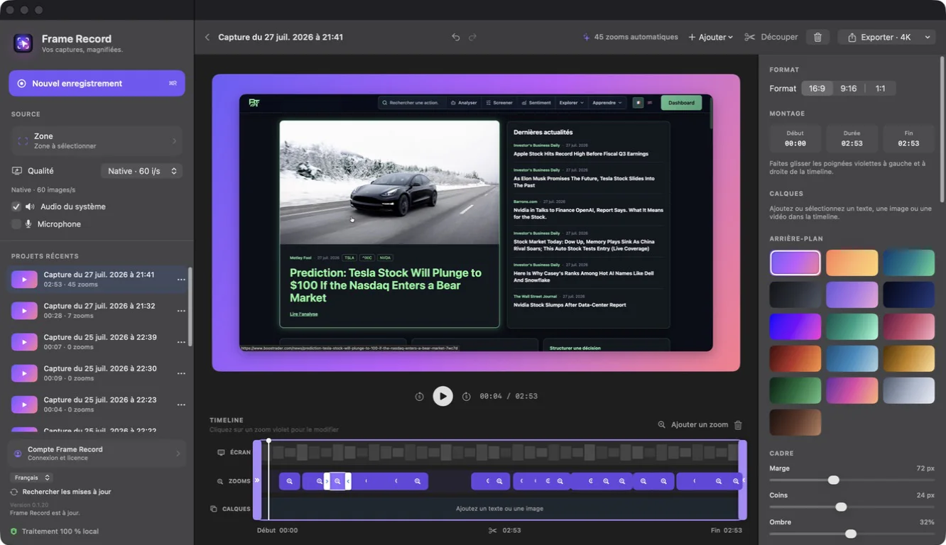The height and width of the screenshot is (545, 946).
Task: Click the undo arrow icon
Action: click(456, 37)
